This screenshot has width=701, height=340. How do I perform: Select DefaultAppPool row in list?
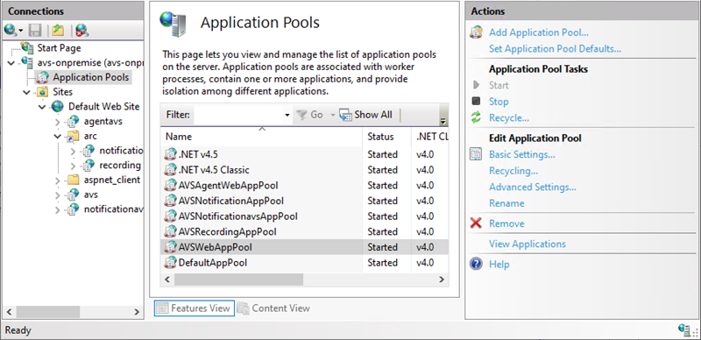304,263
